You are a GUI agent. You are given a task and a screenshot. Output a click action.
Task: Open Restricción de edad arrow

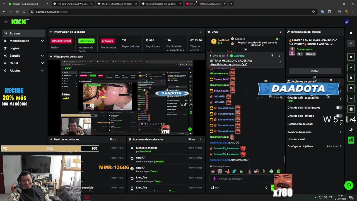click(341, 124)
